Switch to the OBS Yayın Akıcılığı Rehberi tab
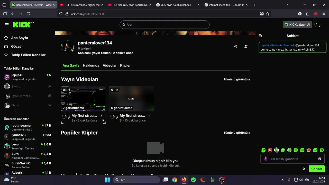Screen dimensions: 329x185 pyautogui.click(x=178, y=5)
